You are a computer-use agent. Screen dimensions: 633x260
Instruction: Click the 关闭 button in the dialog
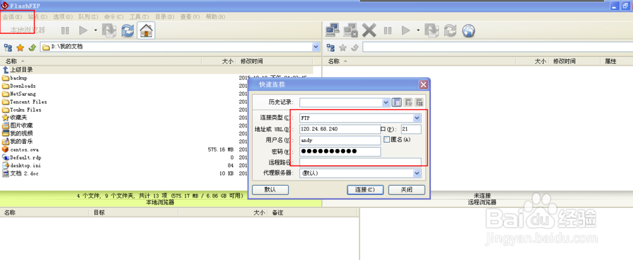[x=406, y=189]
